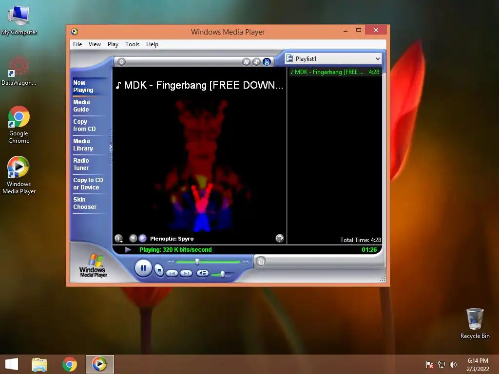
Task: Click the Playing: 320 K bits/second status
Action: (175, 250)
